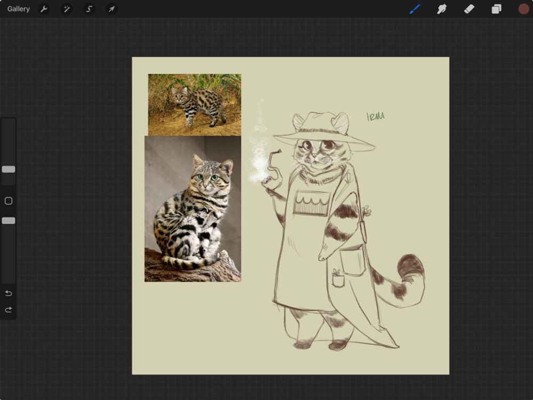Click the brush opacity slider handle
533x400 pixels.
tap(9, 221)
